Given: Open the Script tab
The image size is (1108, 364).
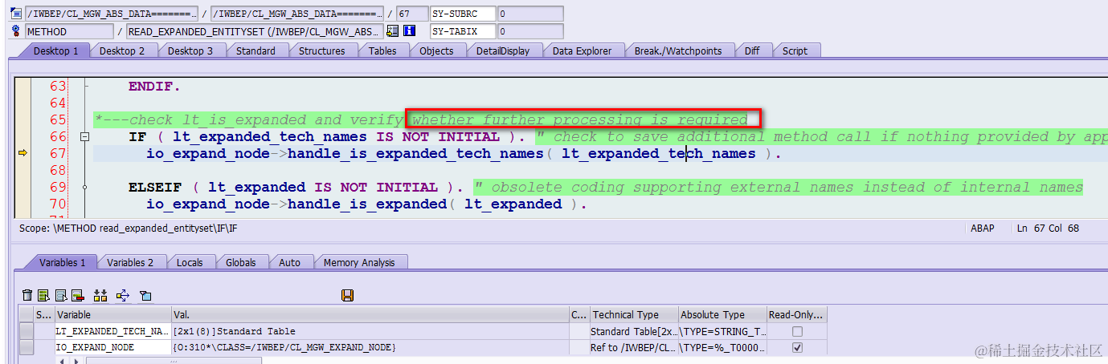Looking at the screenshot, I should [x=795, y=51].
